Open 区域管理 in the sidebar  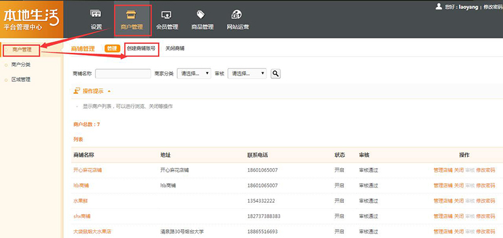21,80
